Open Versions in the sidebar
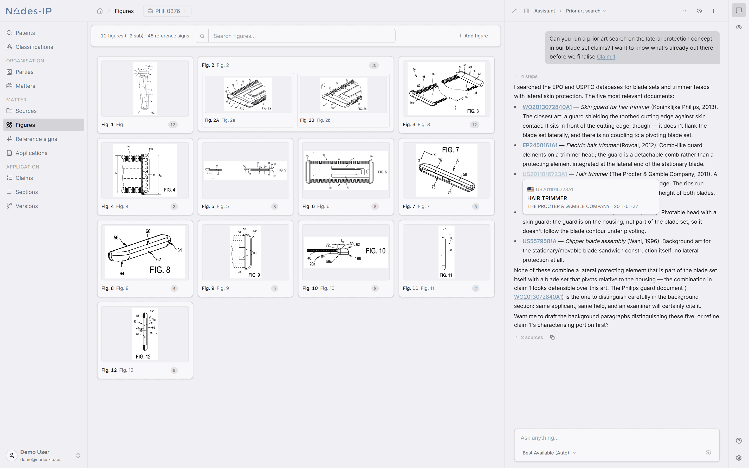The image size is (749, 468). pyautogui.click(x=44, y=206)
